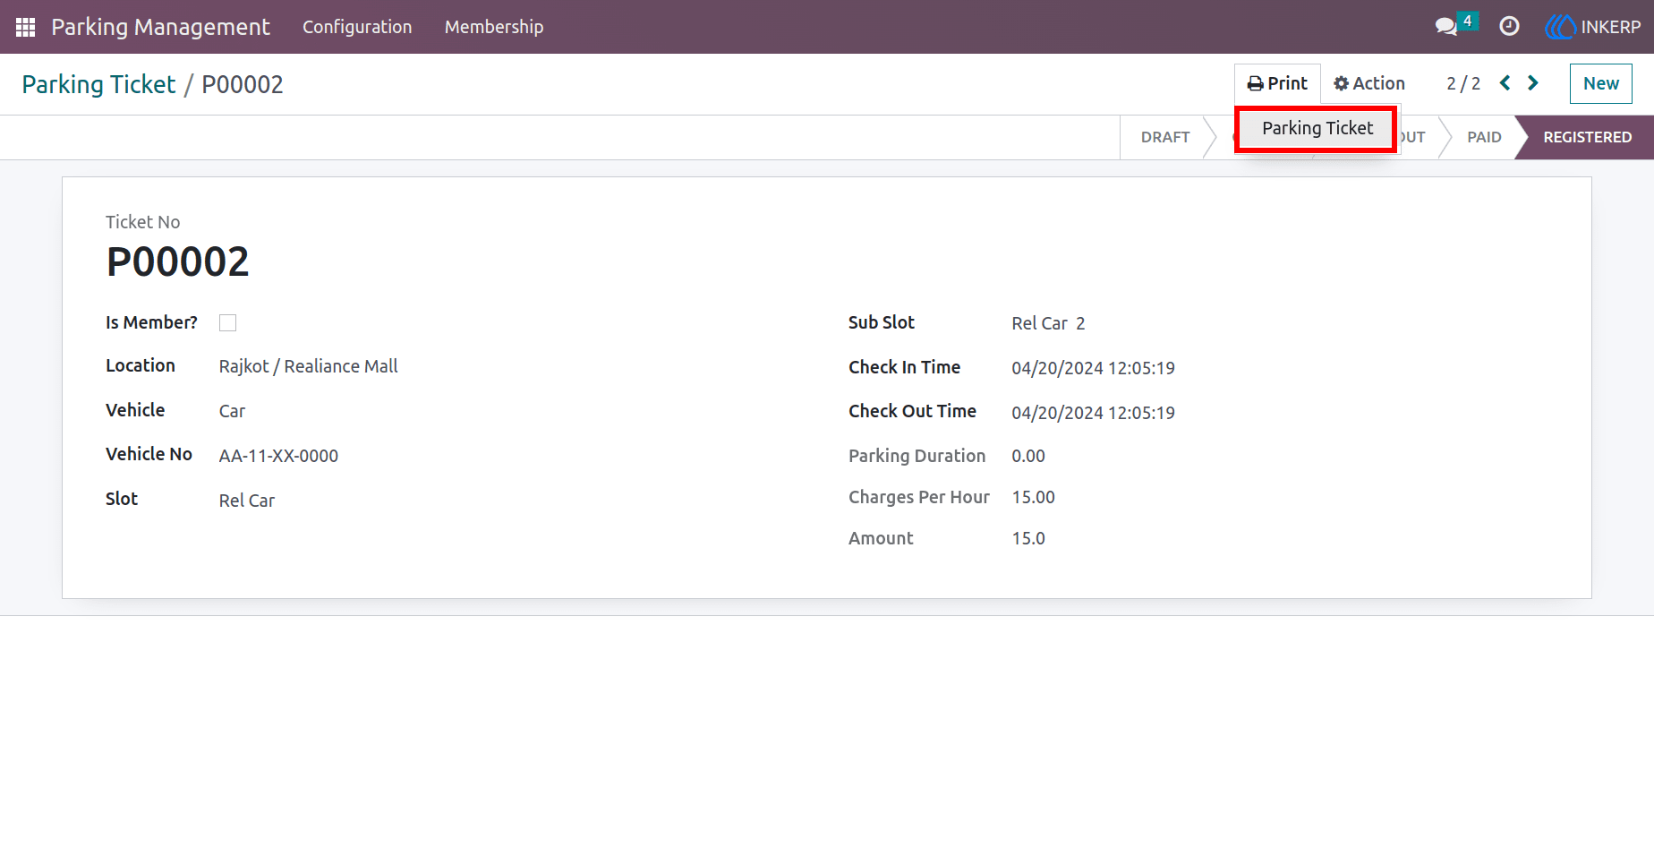Click the Check In Time value
1654x865 pixels.
click(x=1093, y=368)
